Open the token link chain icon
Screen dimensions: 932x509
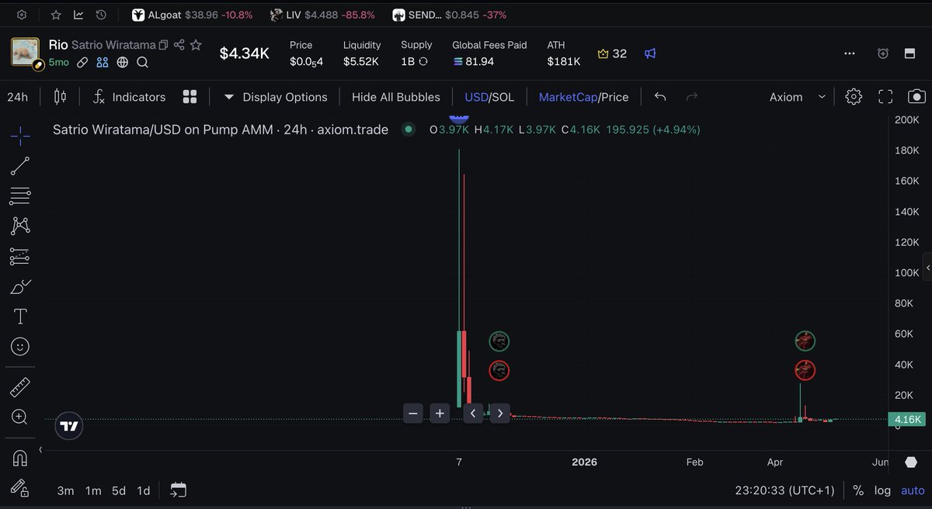82,62
